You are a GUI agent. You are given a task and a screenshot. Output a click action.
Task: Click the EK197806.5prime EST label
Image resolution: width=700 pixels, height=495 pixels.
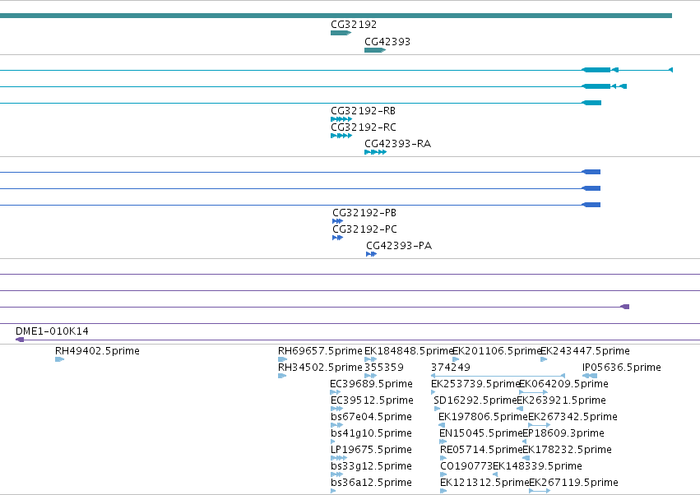click(483, 417)
